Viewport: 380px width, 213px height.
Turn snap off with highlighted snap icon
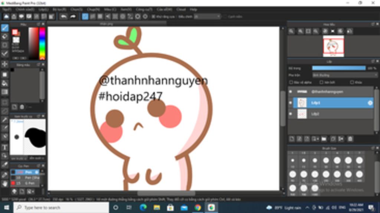point(85,16)
